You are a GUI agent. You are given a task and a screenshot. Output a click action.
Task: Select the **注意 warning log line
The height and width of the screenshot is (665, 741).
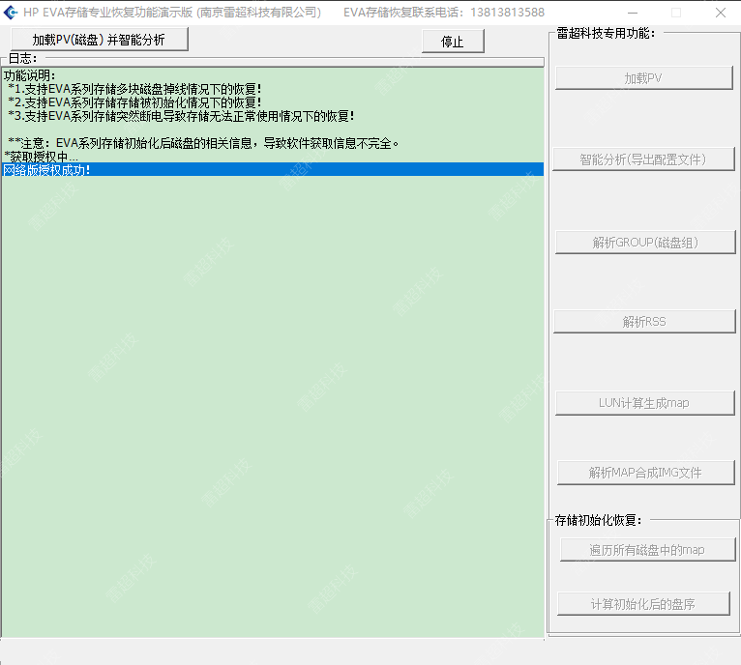pyautogui.click(x=273, y=143)
